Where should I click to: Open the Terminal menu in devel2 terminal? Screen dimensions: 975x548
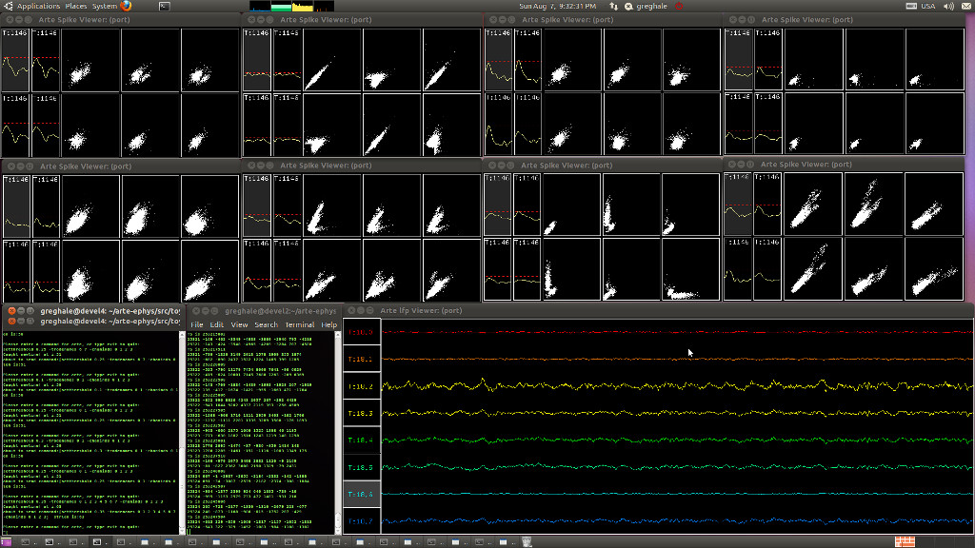point(300,325)
